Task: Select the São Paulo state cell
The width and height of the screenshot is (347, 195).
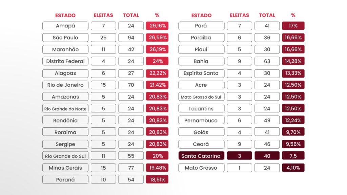Action: point(65,38)
